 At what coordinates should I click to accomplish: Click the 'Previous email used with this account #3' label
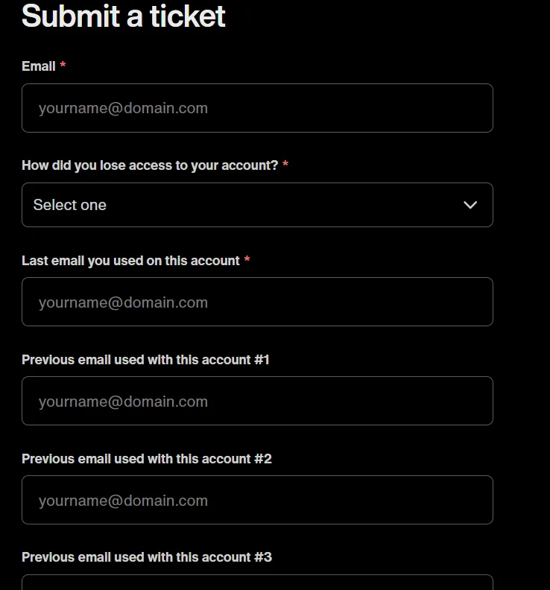click(147, 557)
